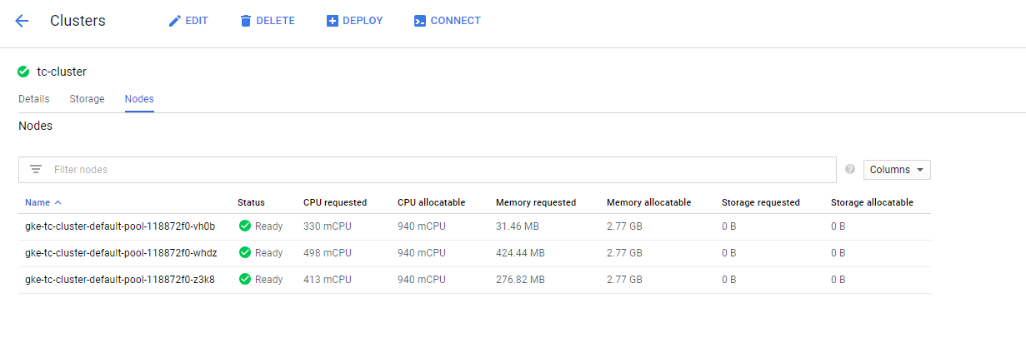Click the Memory allocatable column header
This screenshot has width=1026, height=348.
648,202
